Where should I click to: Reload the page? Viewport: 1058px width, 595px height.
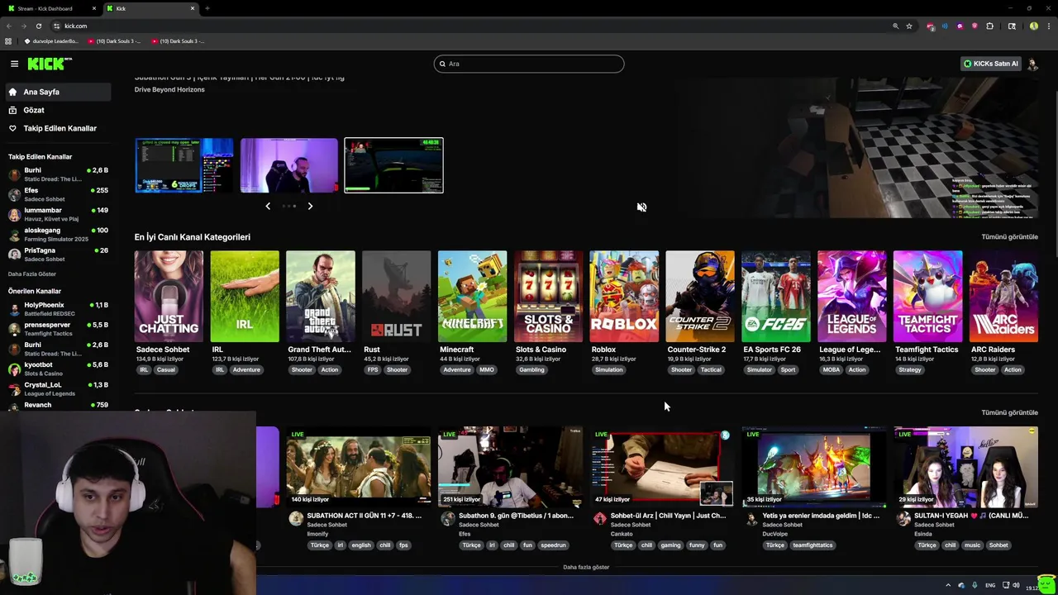(38, 26)
